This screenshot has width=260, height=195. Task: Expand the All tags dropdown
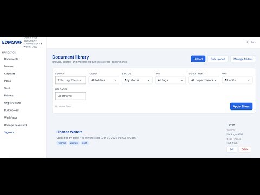click(171, 80)
